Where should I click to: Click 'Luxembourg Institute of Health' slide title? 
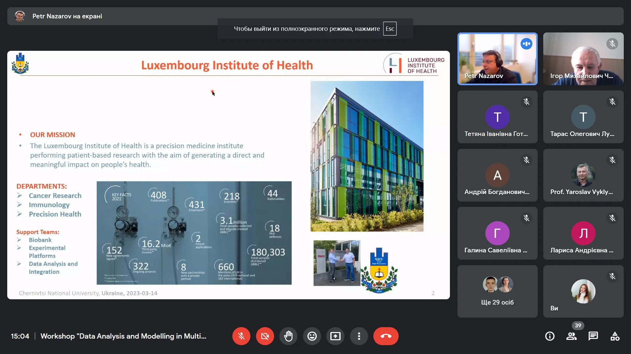pyautogui.click(x=227, y=65)
